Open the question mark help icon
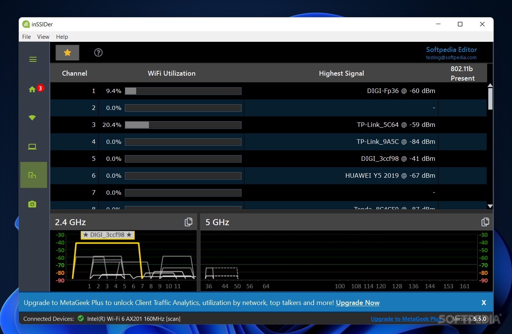Image resolution: width=512 pixels, height=334 pixels. tap(98, 53)
